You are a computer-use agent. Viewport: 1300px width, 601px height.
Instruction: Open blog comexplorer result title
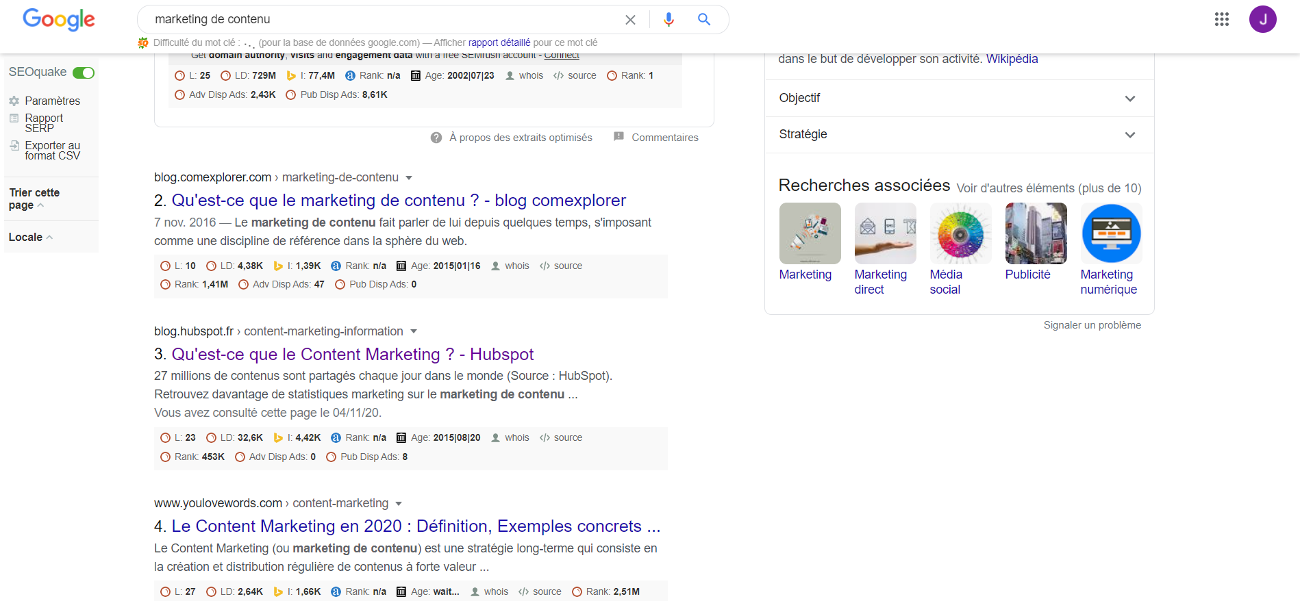point(399,201)
